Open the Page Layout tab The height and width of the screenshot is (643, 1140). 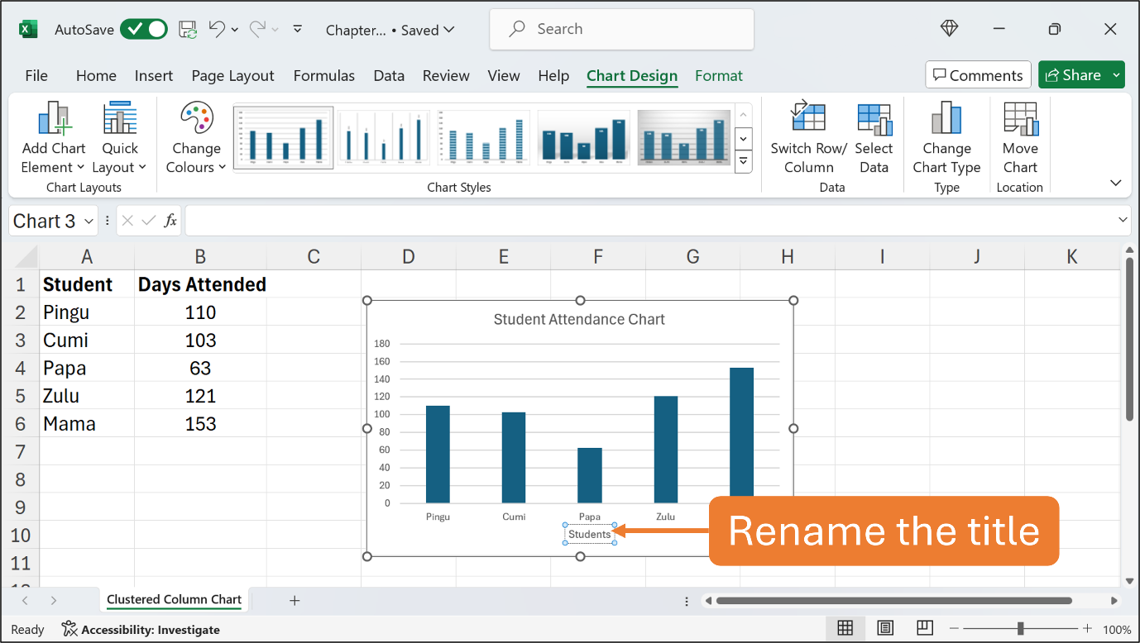coord(232,76)
